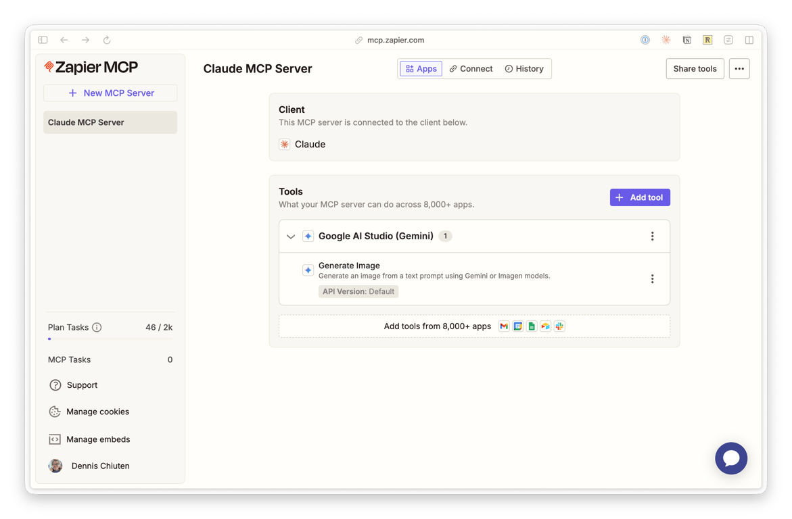This screenshot has height=519, width=792.
Task: Open the split view icon at toolbar end
Action: [749, 40]
